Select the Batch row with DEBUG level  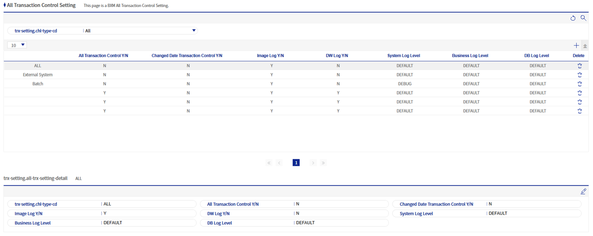38,84
